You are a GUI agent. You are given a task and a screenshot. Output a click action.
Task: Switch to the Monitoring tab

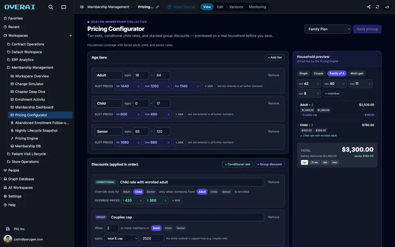tap(258, 7)
